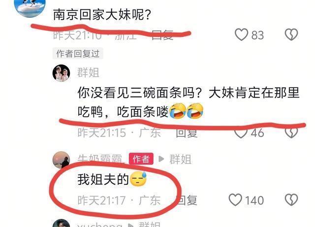Tap broken heart on 群姐's reply
The width and height of the screenshot is (315, 227).
[x=291, y=133]
